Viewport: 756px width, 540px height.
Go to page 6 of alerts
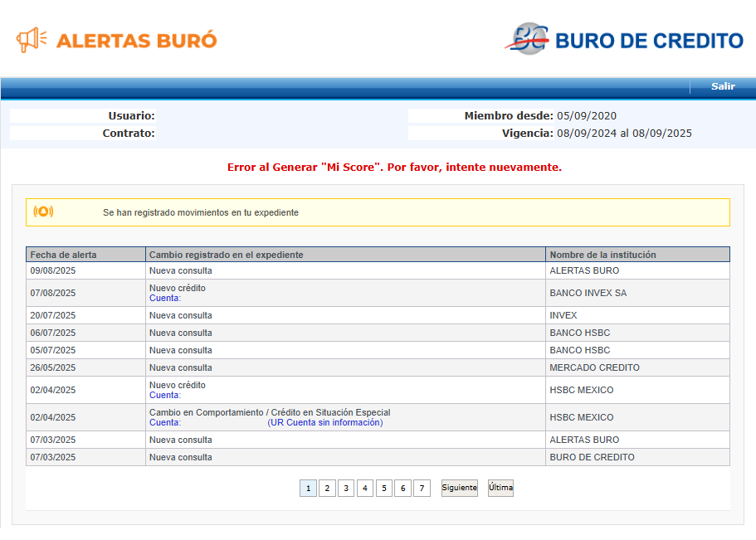click(402, 488)
